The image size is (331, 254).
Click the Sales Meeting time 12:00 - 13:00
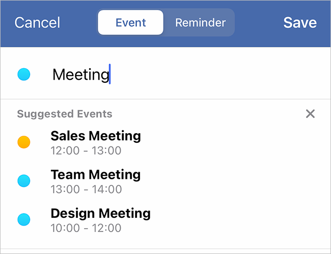click(86, 150)
